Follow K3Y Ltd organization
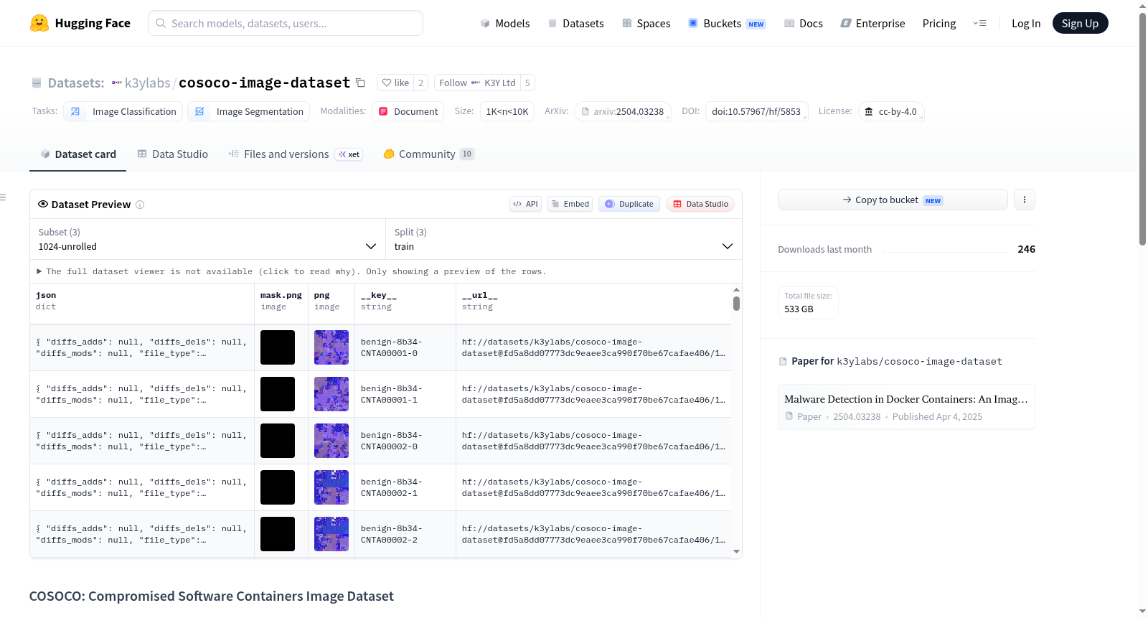 coord(477,83)
